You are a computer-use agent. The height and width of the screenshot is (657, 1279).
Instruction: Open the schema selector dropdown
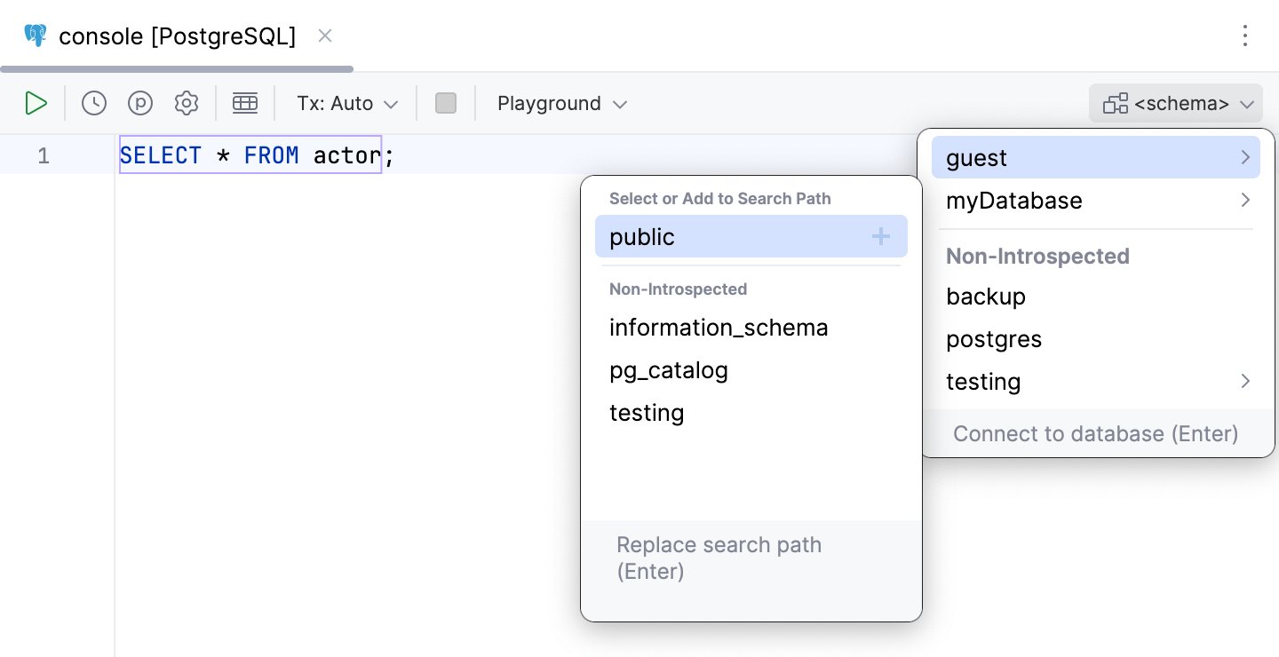tap(1175, 103)
